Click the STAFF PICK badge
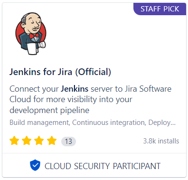Image resolution: width=188 pixels, height=180 pixels. click(x=160, y=9)
